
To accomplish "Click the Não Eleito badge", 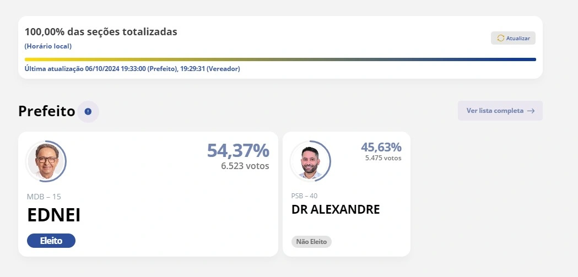I will click(x=311, y=242).
